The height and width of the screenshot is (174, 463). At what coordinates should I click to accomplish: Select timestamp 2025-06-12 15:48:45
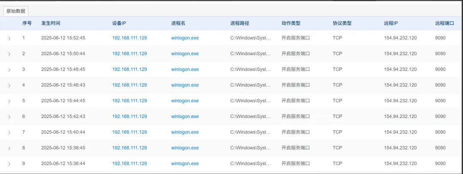pyautogui.click(x=63, y=69)
